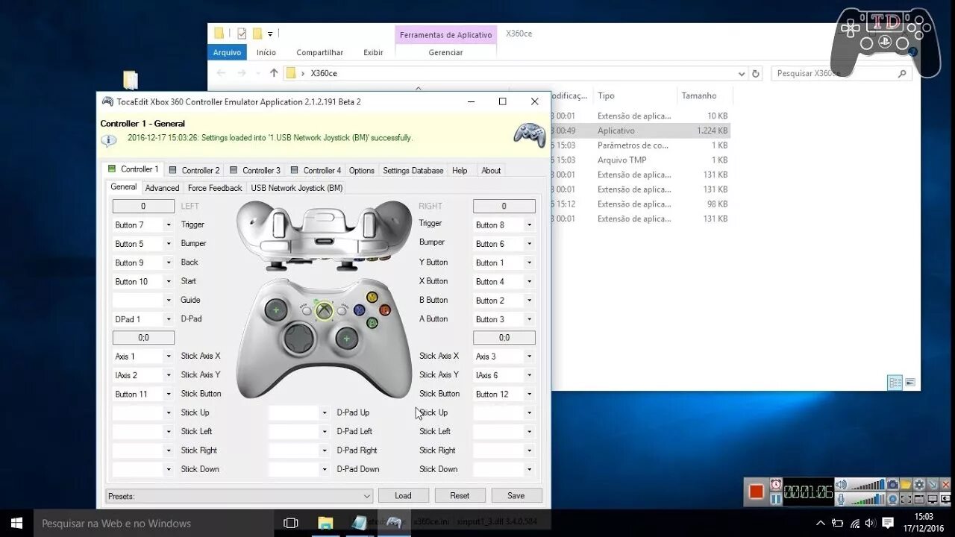Open the D-Pad DPad 1 dropdown
Screen dimensions: 955x537
(x=169, y=319)
